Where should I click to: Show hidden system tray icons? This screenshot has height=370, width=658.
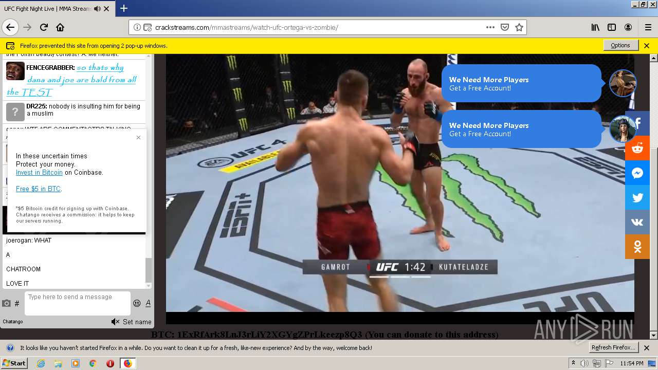tap(573, 363)
